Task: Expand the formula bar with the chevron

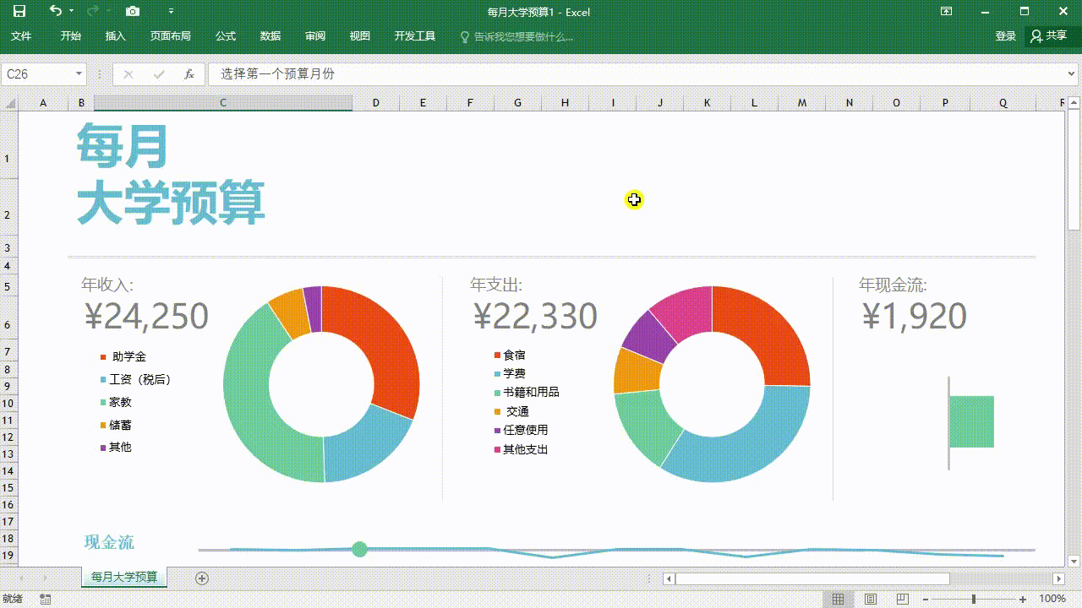Action: point(1072,74)
